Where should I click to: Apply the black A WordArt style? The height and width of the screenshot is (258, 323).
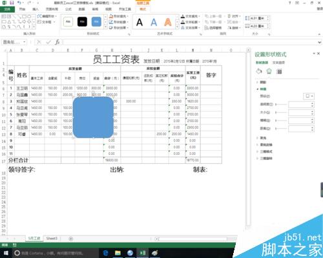coord(140,22)
